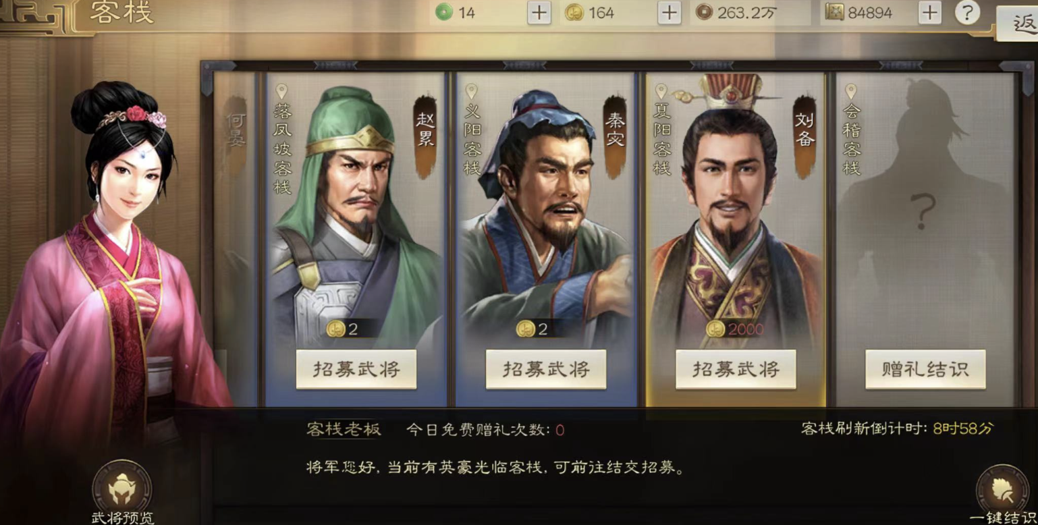The image size is (1038, 525).
Task: Tap the gold coin cost icon on 刘备 card
Action: [x=715, y=329]
